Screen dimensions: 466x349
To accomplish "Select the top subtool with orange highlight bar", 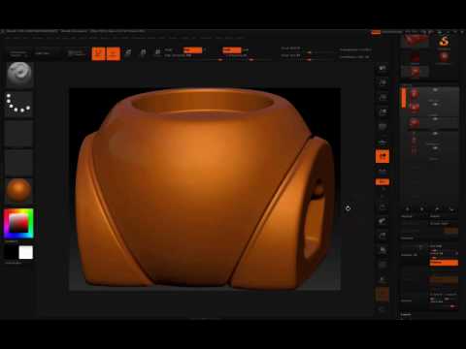I will [430, 94].
